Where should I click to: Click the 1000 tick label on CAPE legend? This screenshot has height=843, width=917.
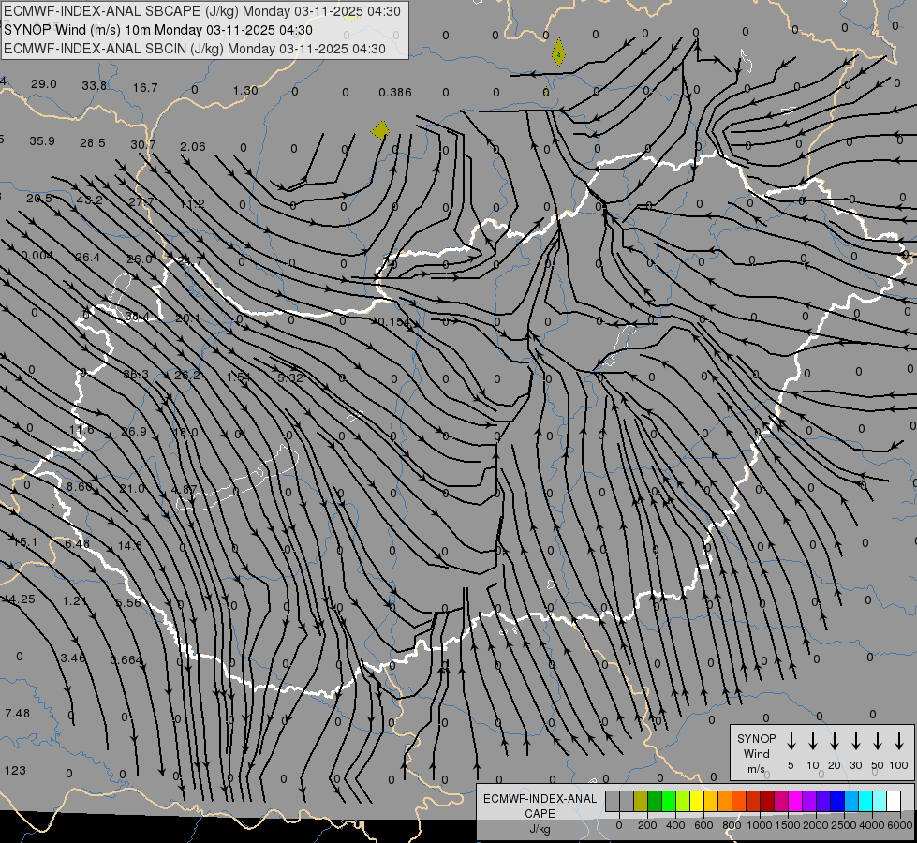point(759,825)
